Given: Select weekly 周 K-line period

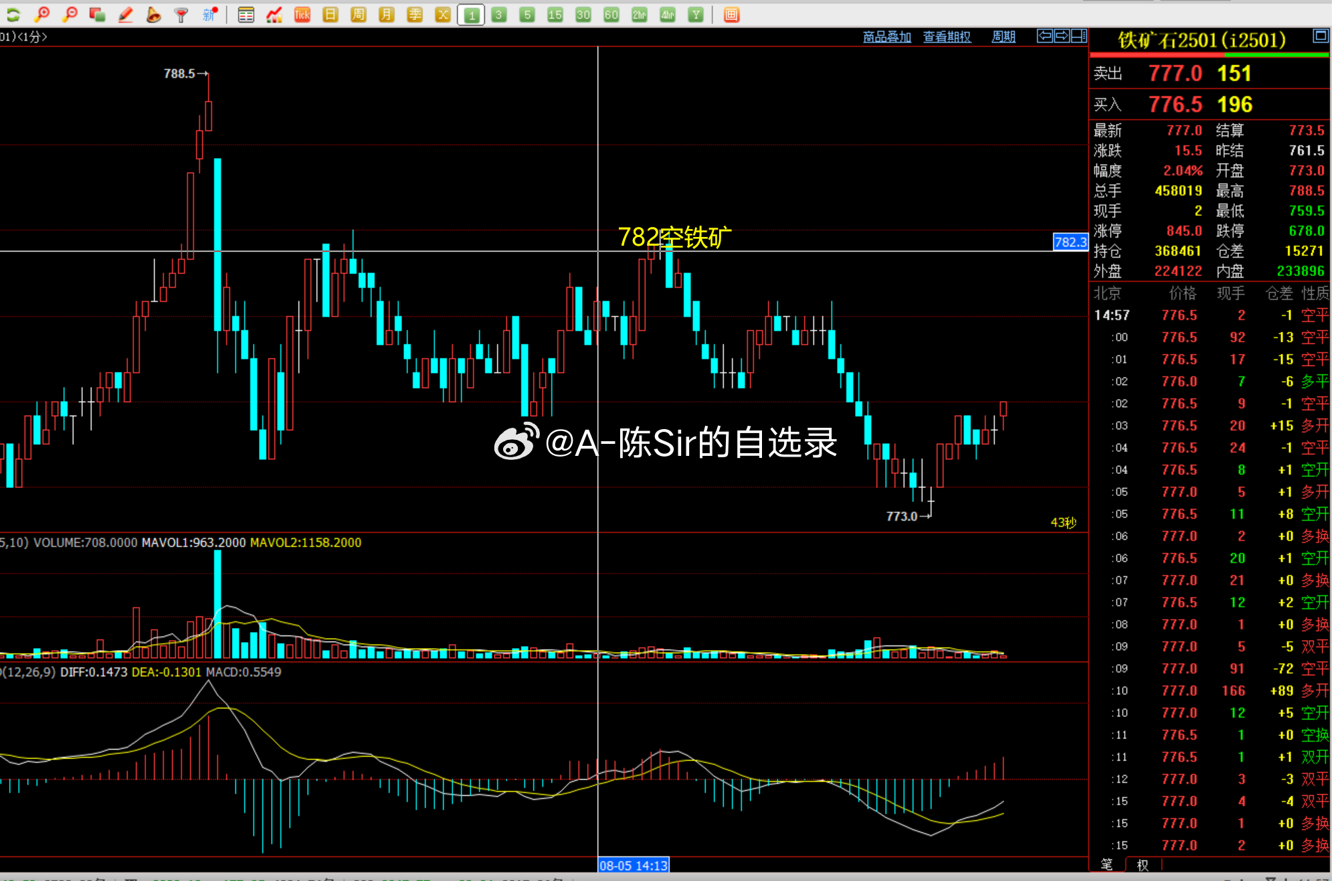Looking at the screenshot, I should [x=359, y=15].
